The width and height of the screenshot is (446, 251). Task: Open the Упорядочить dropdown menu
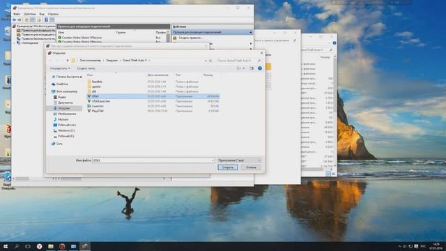click(60, 68)
